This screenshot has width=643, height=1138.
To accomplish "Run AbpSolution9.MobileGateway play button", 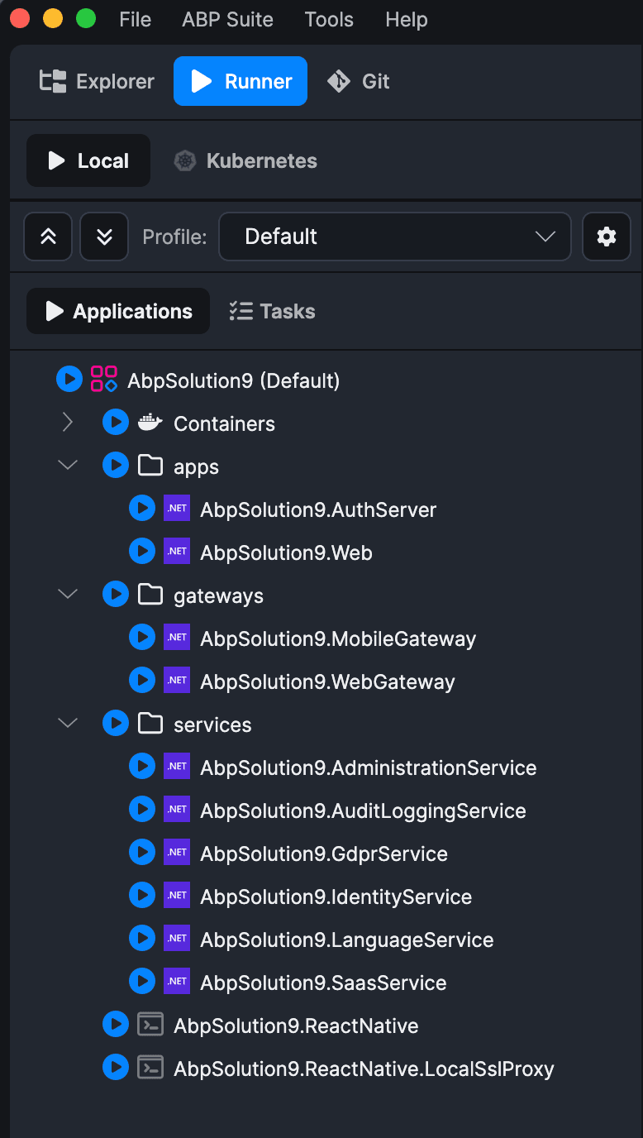I will [x=142, y=638].
